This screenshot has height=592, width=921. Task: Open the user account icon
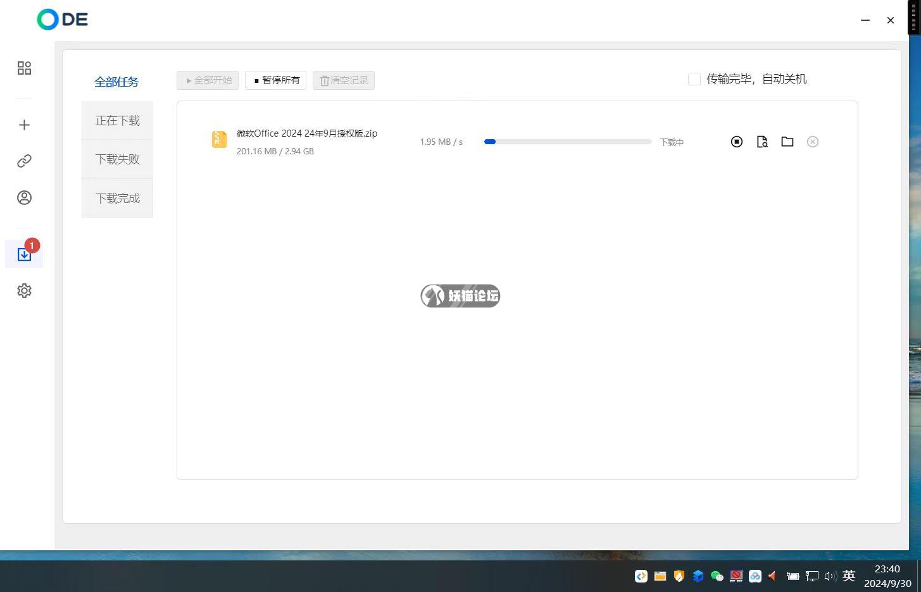(x=24, y=197)
